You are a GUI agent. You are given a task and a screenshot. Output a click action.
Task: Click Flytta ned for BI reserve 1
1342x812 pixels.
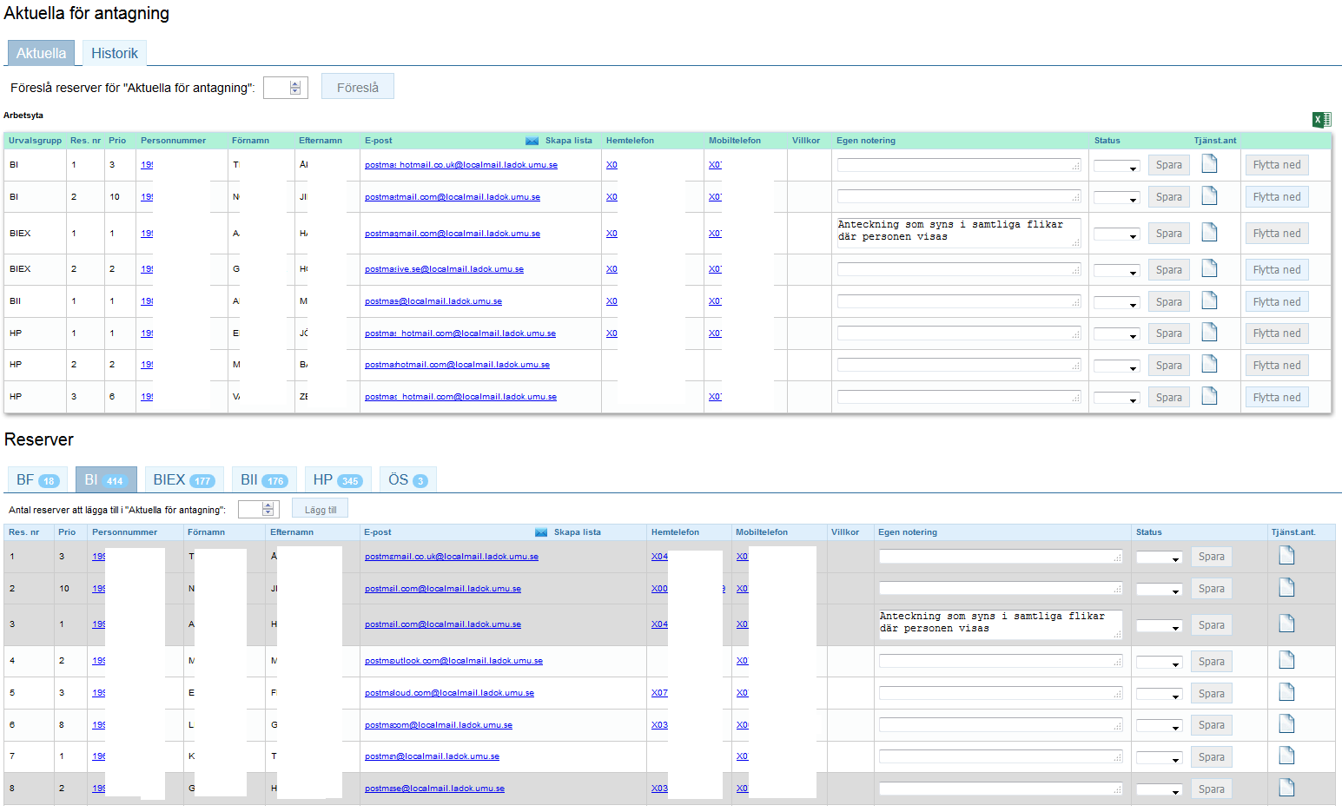pyautogui.click(x=1277, y=165)
